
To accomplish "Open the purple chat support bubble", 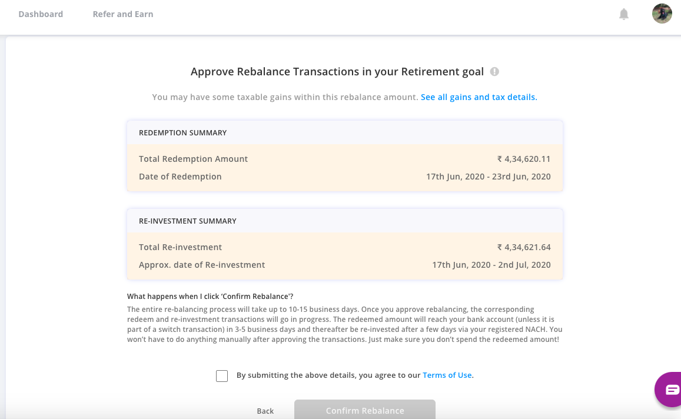I will tap(669, 389).
